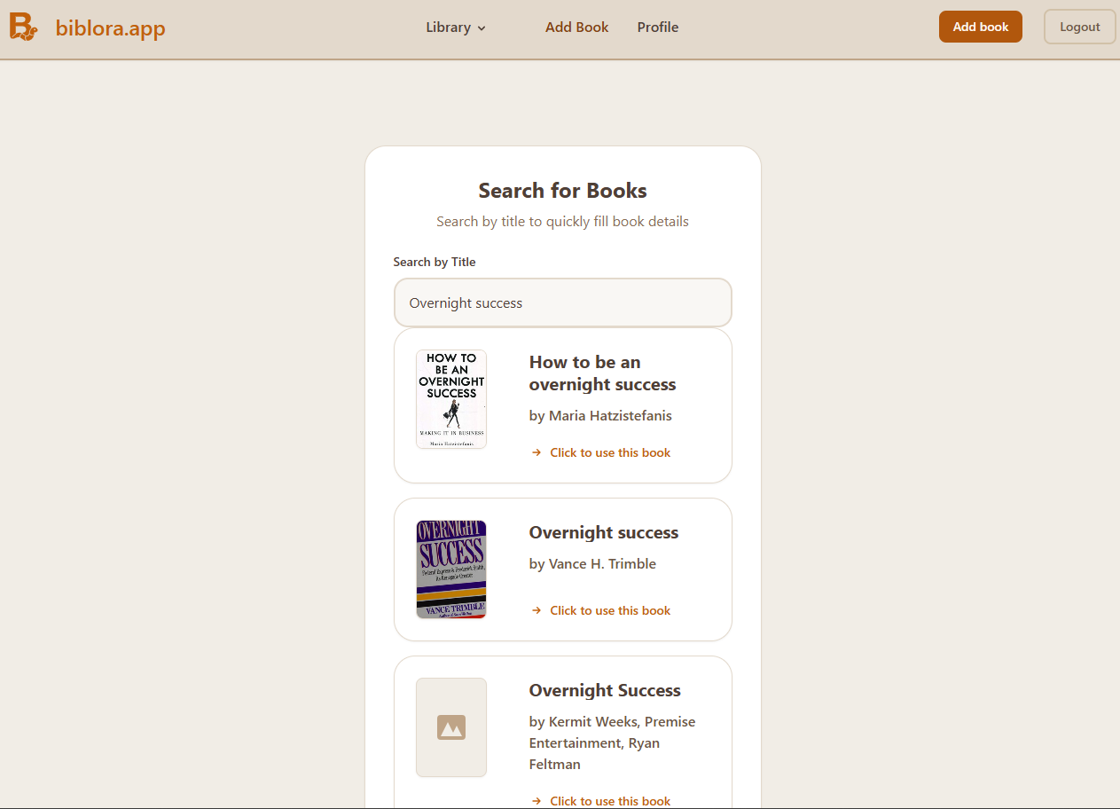Open the Profile page
The width and height of the screenshot is (1120, 809).
pos(657,27)
